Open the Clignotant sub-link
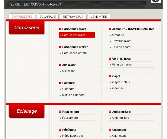The width and height of the screenshot is (167, 139). pyautogui.click(x=119, y=136)
